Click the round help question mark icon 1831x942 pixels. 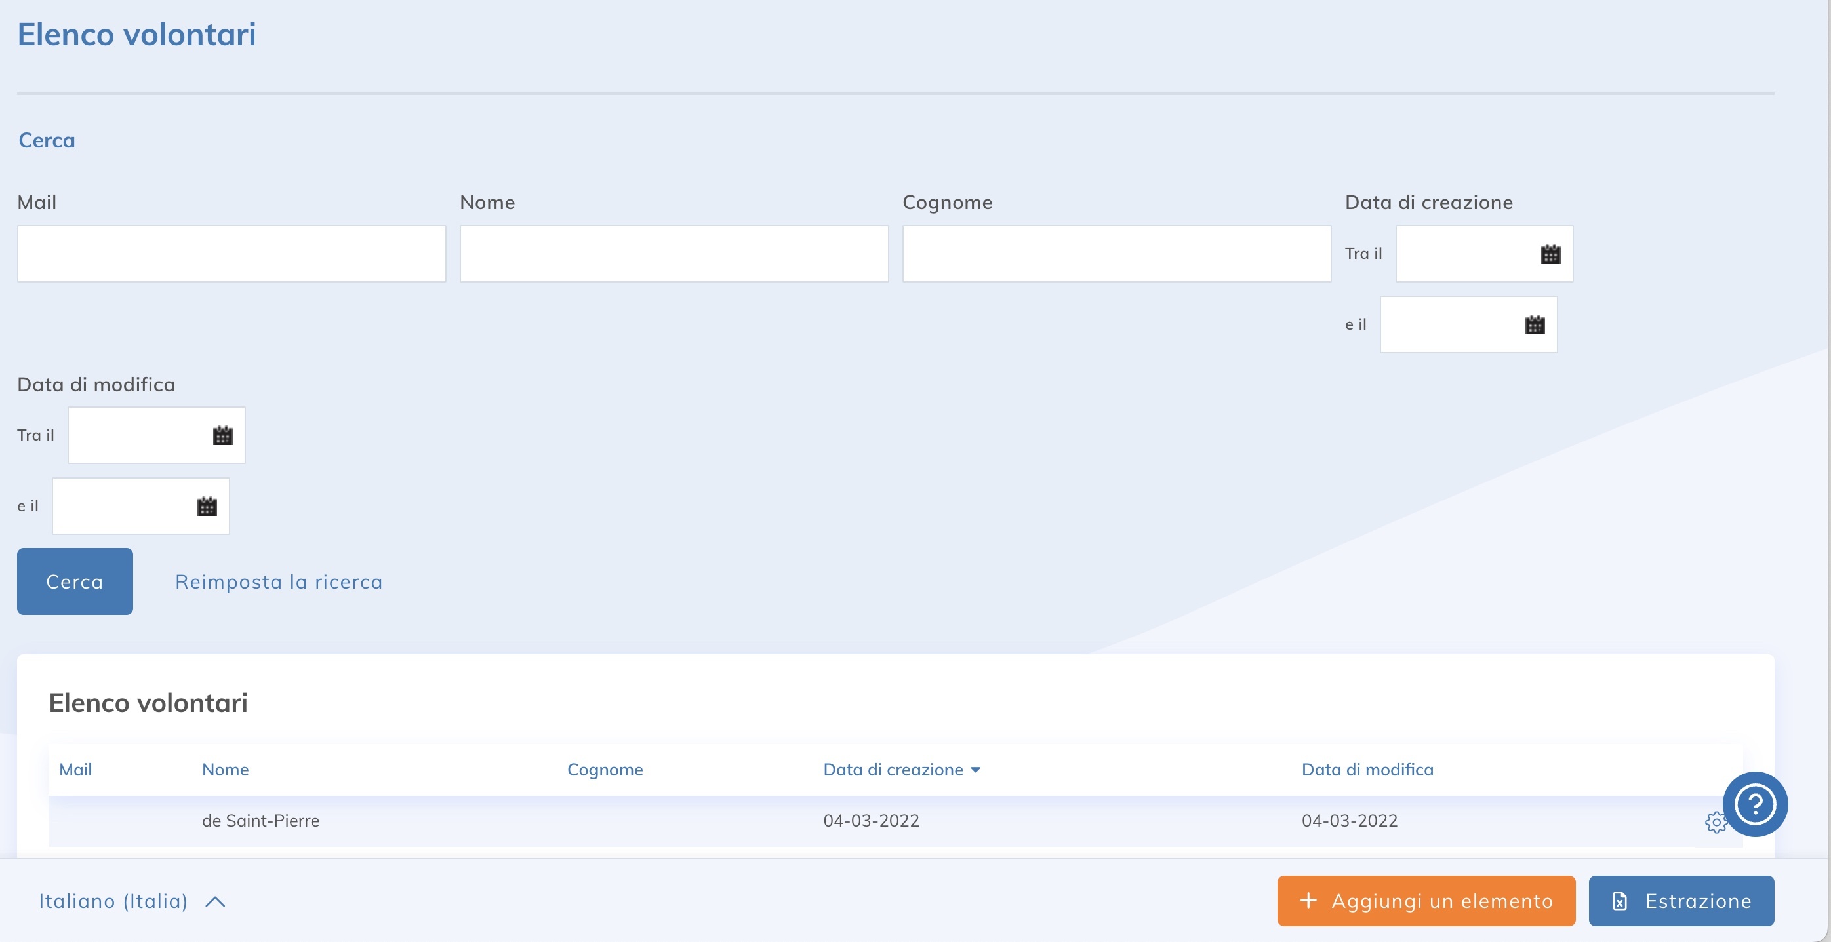tap(1754, 804)
